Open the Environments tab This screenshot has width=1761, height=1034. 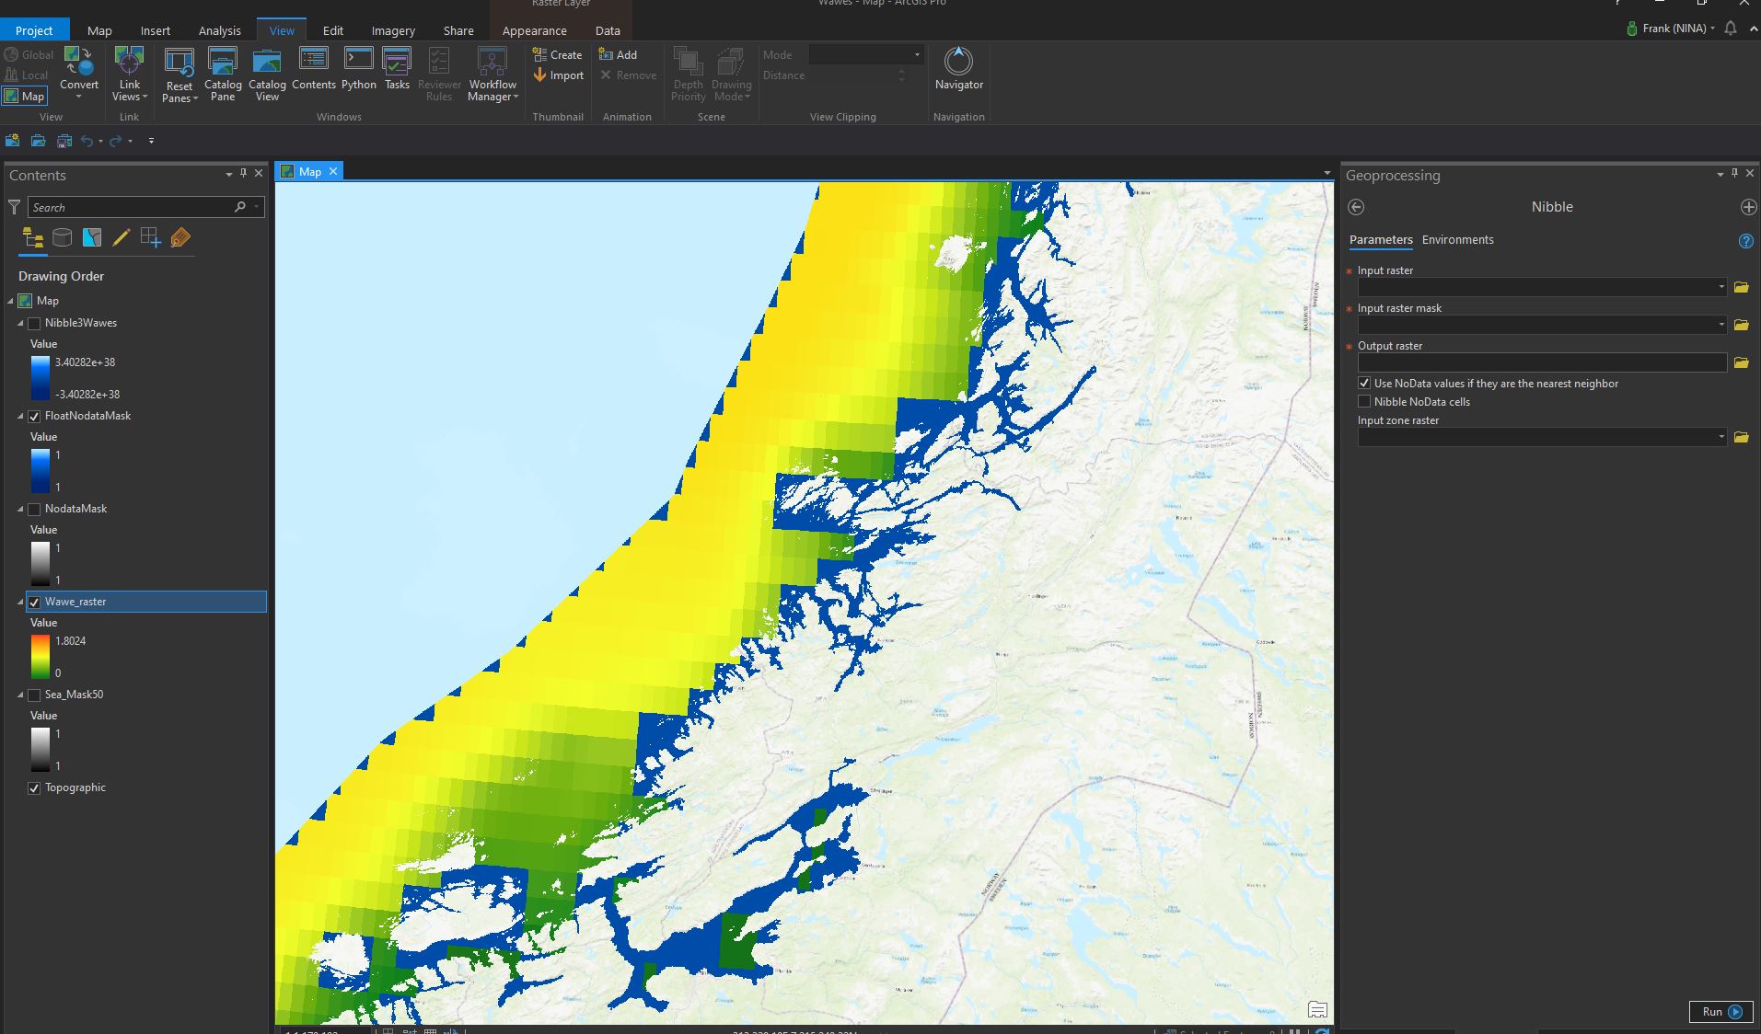[1457, 240]
